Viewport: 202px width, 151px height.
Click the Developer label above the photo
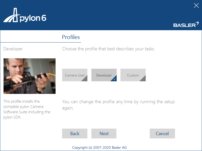13,49
